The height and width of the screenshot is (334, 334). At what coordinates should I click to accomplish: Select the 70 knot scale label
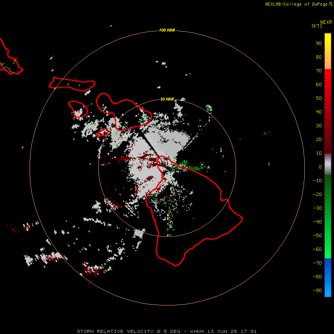pos(319,71)
